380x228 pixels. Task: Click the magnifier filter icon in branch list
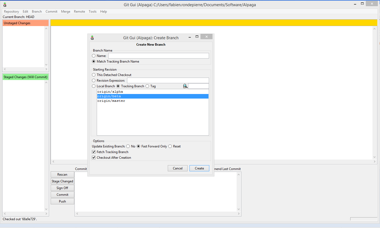185,86
